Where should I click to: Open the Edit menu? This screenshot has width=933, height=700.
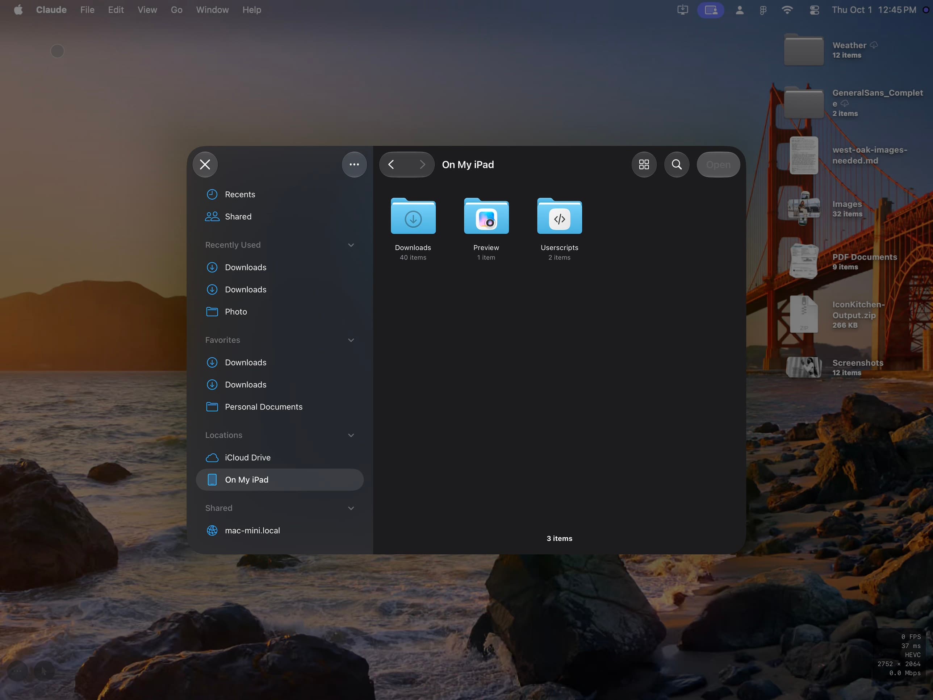coord(116,10)
